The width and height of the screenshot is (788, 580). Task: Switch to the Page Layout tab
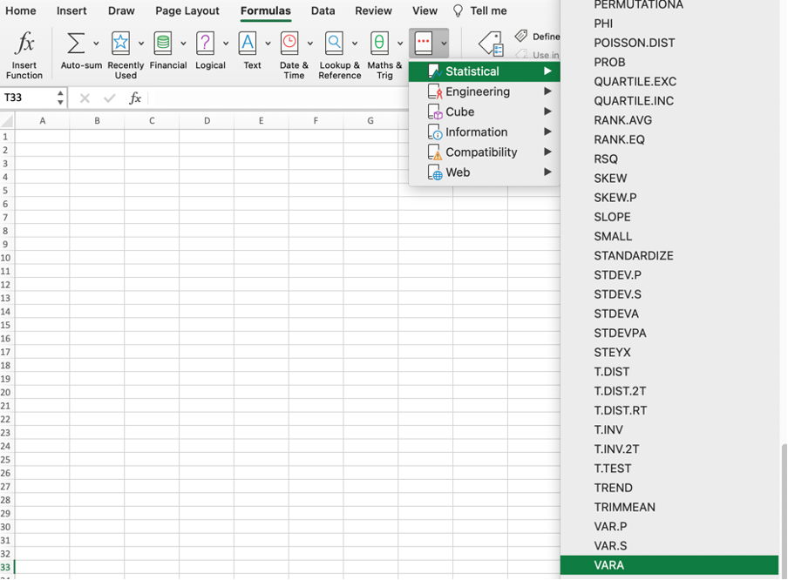[187, 11]
